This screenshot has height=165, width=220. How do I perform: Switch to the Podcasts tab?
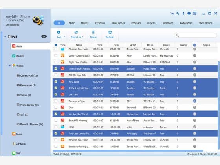click(136, 23)
